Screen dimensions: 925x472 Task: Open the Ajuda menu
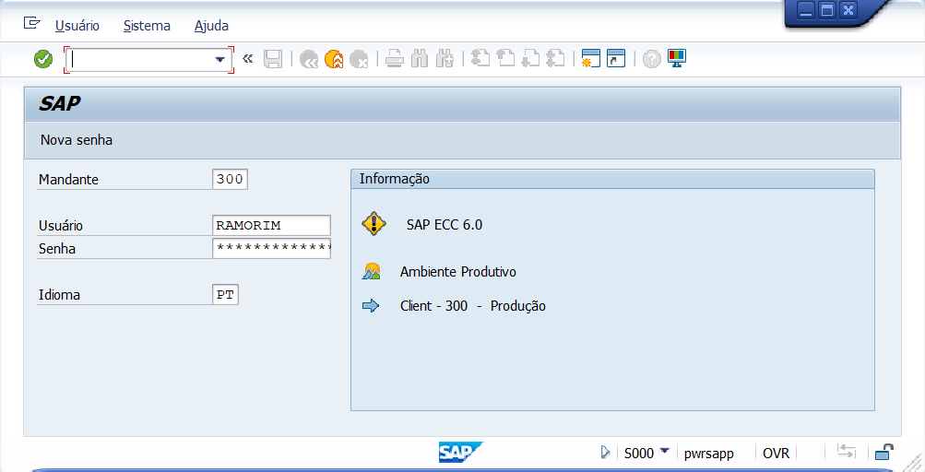(x=211, y=26)
